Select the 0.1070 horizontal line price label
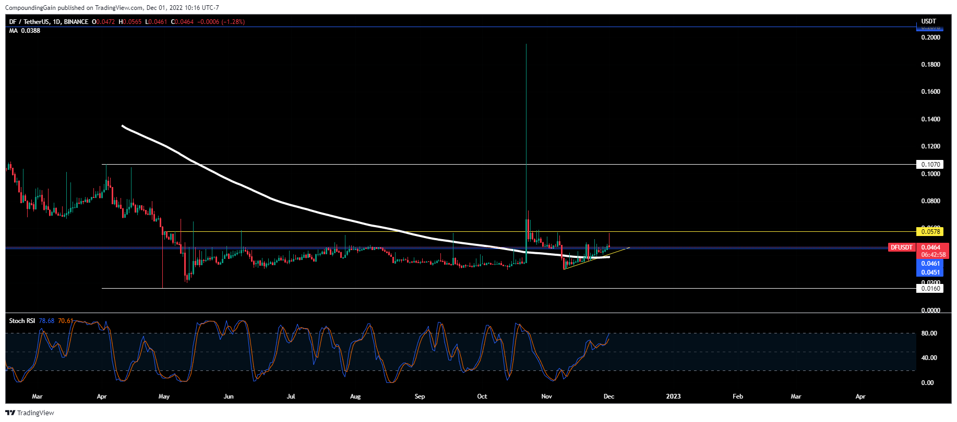Image resolution: width=957 pixels, height=422 pixels. tap(930, 165)
